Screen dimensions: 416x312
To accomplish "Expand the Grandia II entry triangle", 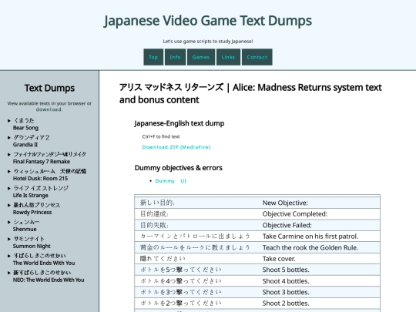I will coord(9,138).
